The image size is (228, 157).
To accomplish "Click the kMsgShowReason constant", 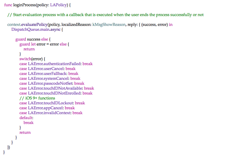I will (109, 25).
